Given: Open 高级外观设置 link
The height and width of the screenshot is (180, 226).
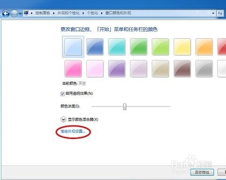Looking at the screenshot, I should (73, 131).
